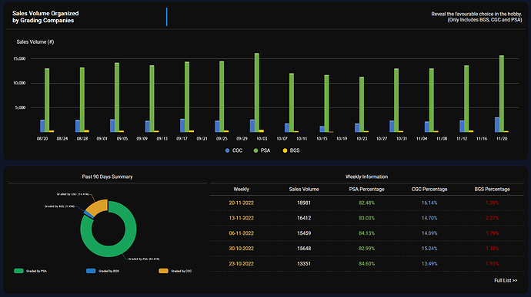Click the Graded by CGC legend swatch
Viewport: 531px width, 297px height.
(x=163, y=271)
